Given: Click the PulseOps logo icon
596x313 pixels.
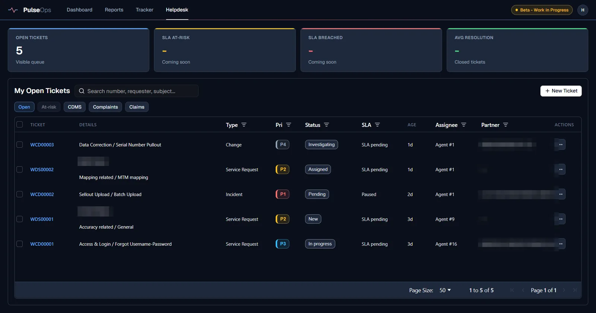Looking at the screenshot, I should [x=13, y=10].
